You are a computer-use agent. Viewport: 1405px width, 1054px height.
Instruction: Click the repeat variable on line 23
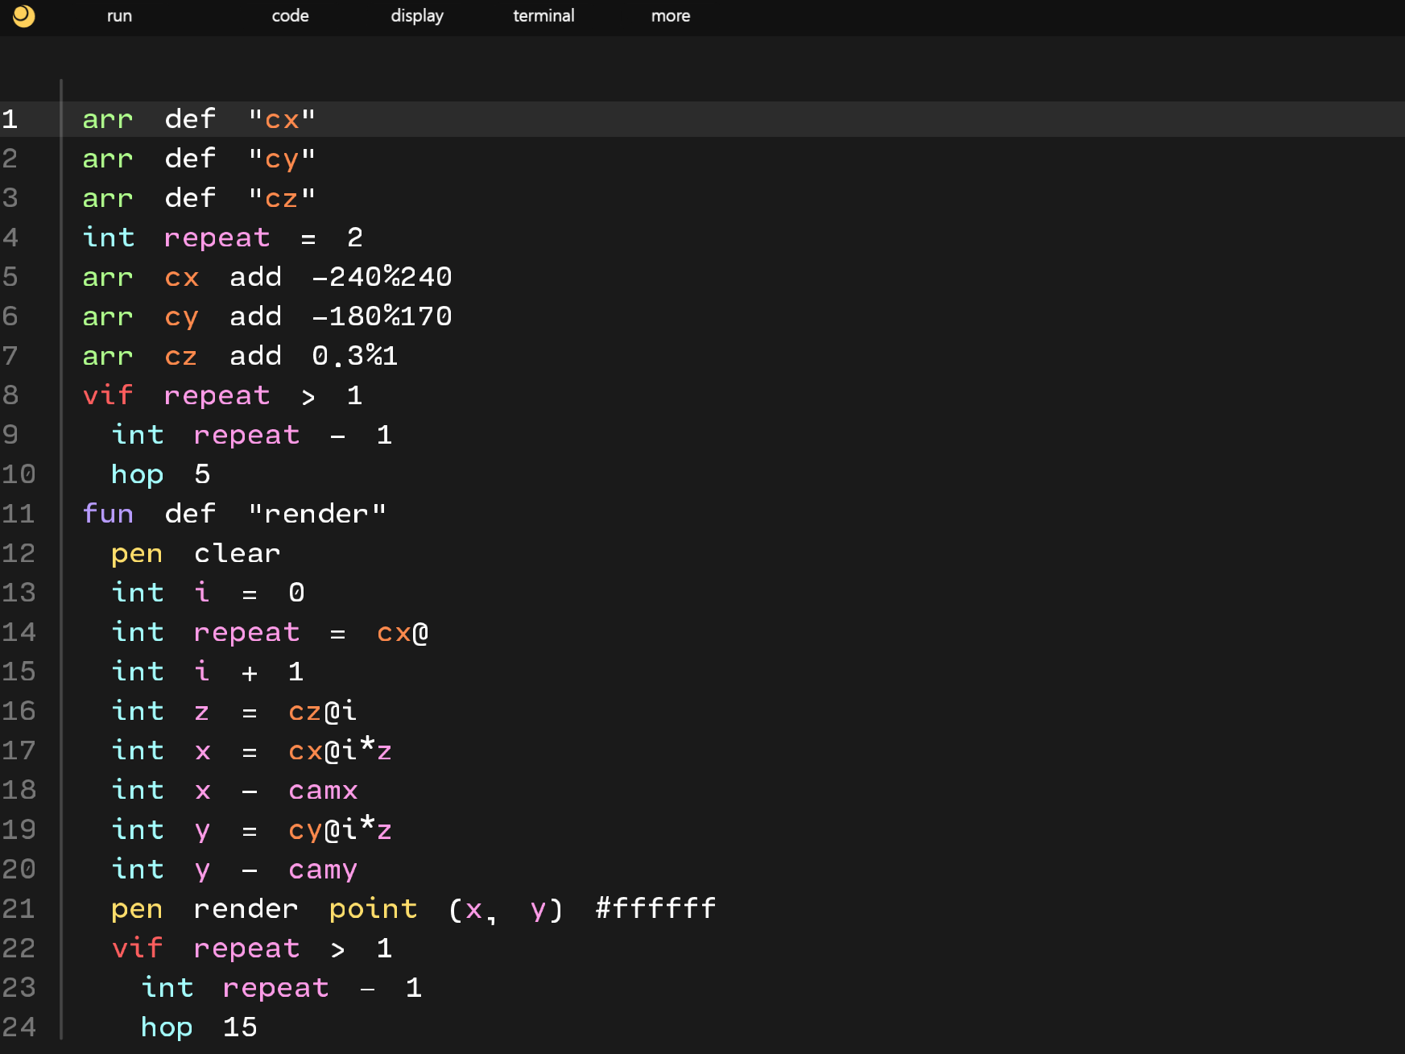275,989
